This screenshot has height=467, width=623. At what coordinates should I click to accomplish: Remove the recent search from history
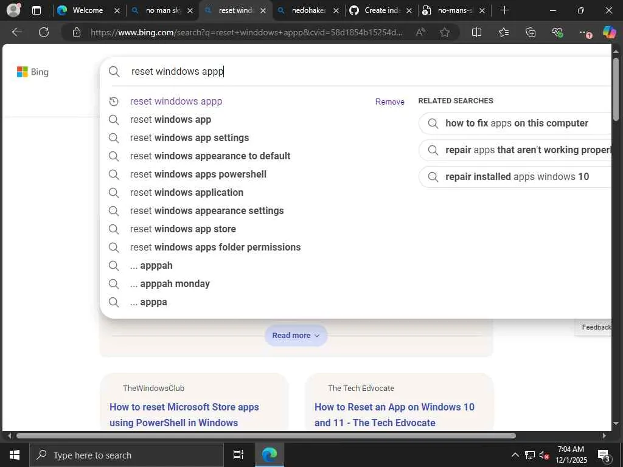[389, 102]
